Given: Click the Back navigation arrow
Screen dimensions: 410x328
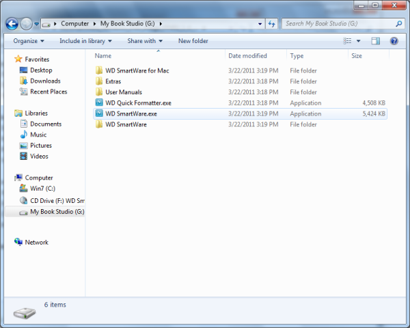Looking at the screenshot, I should pyautogui.click(x=12, y=24).
